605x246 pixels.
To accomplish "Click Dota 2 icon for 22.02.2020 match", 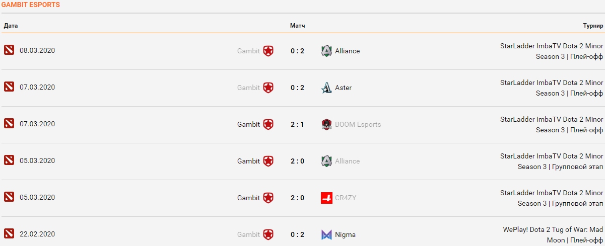I will (x=9, y=233).
